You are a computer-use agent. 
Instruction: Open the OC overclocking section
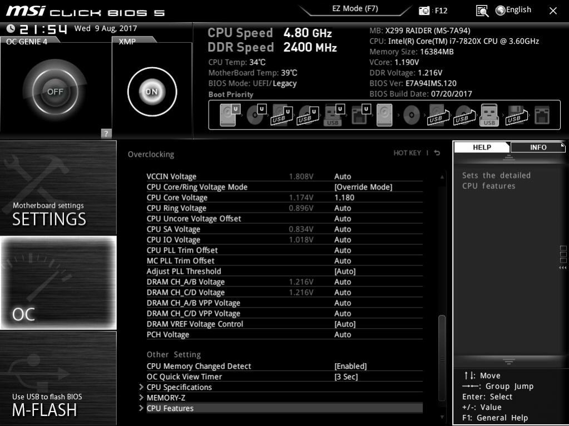click(x=58, y=283)
